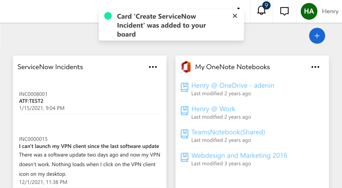
Task: Click the ServiceNow Incidents card title
Action: coord(50,67)
